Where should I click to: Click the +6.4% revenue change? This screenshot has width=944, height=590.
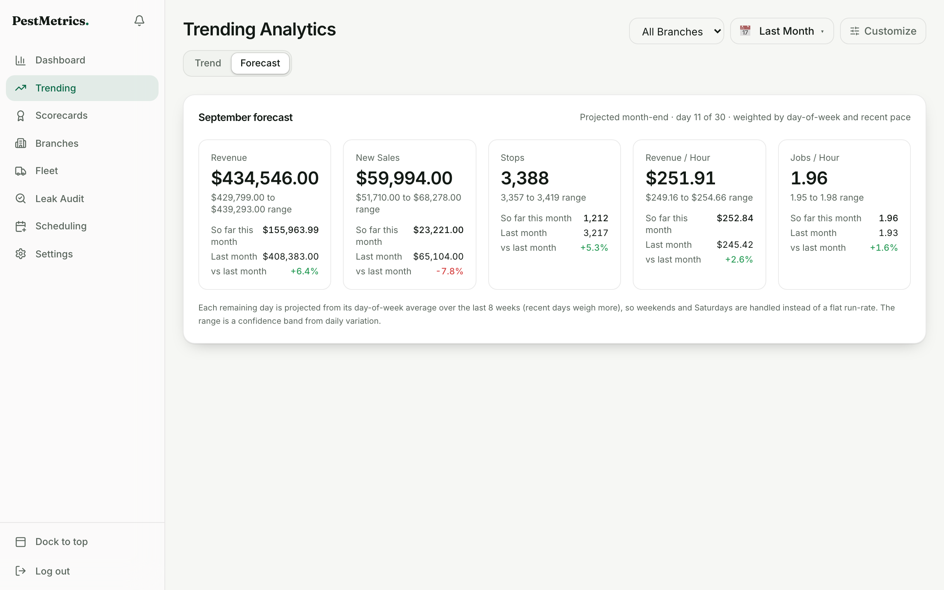pyautogui.click(x=304, y=271)
